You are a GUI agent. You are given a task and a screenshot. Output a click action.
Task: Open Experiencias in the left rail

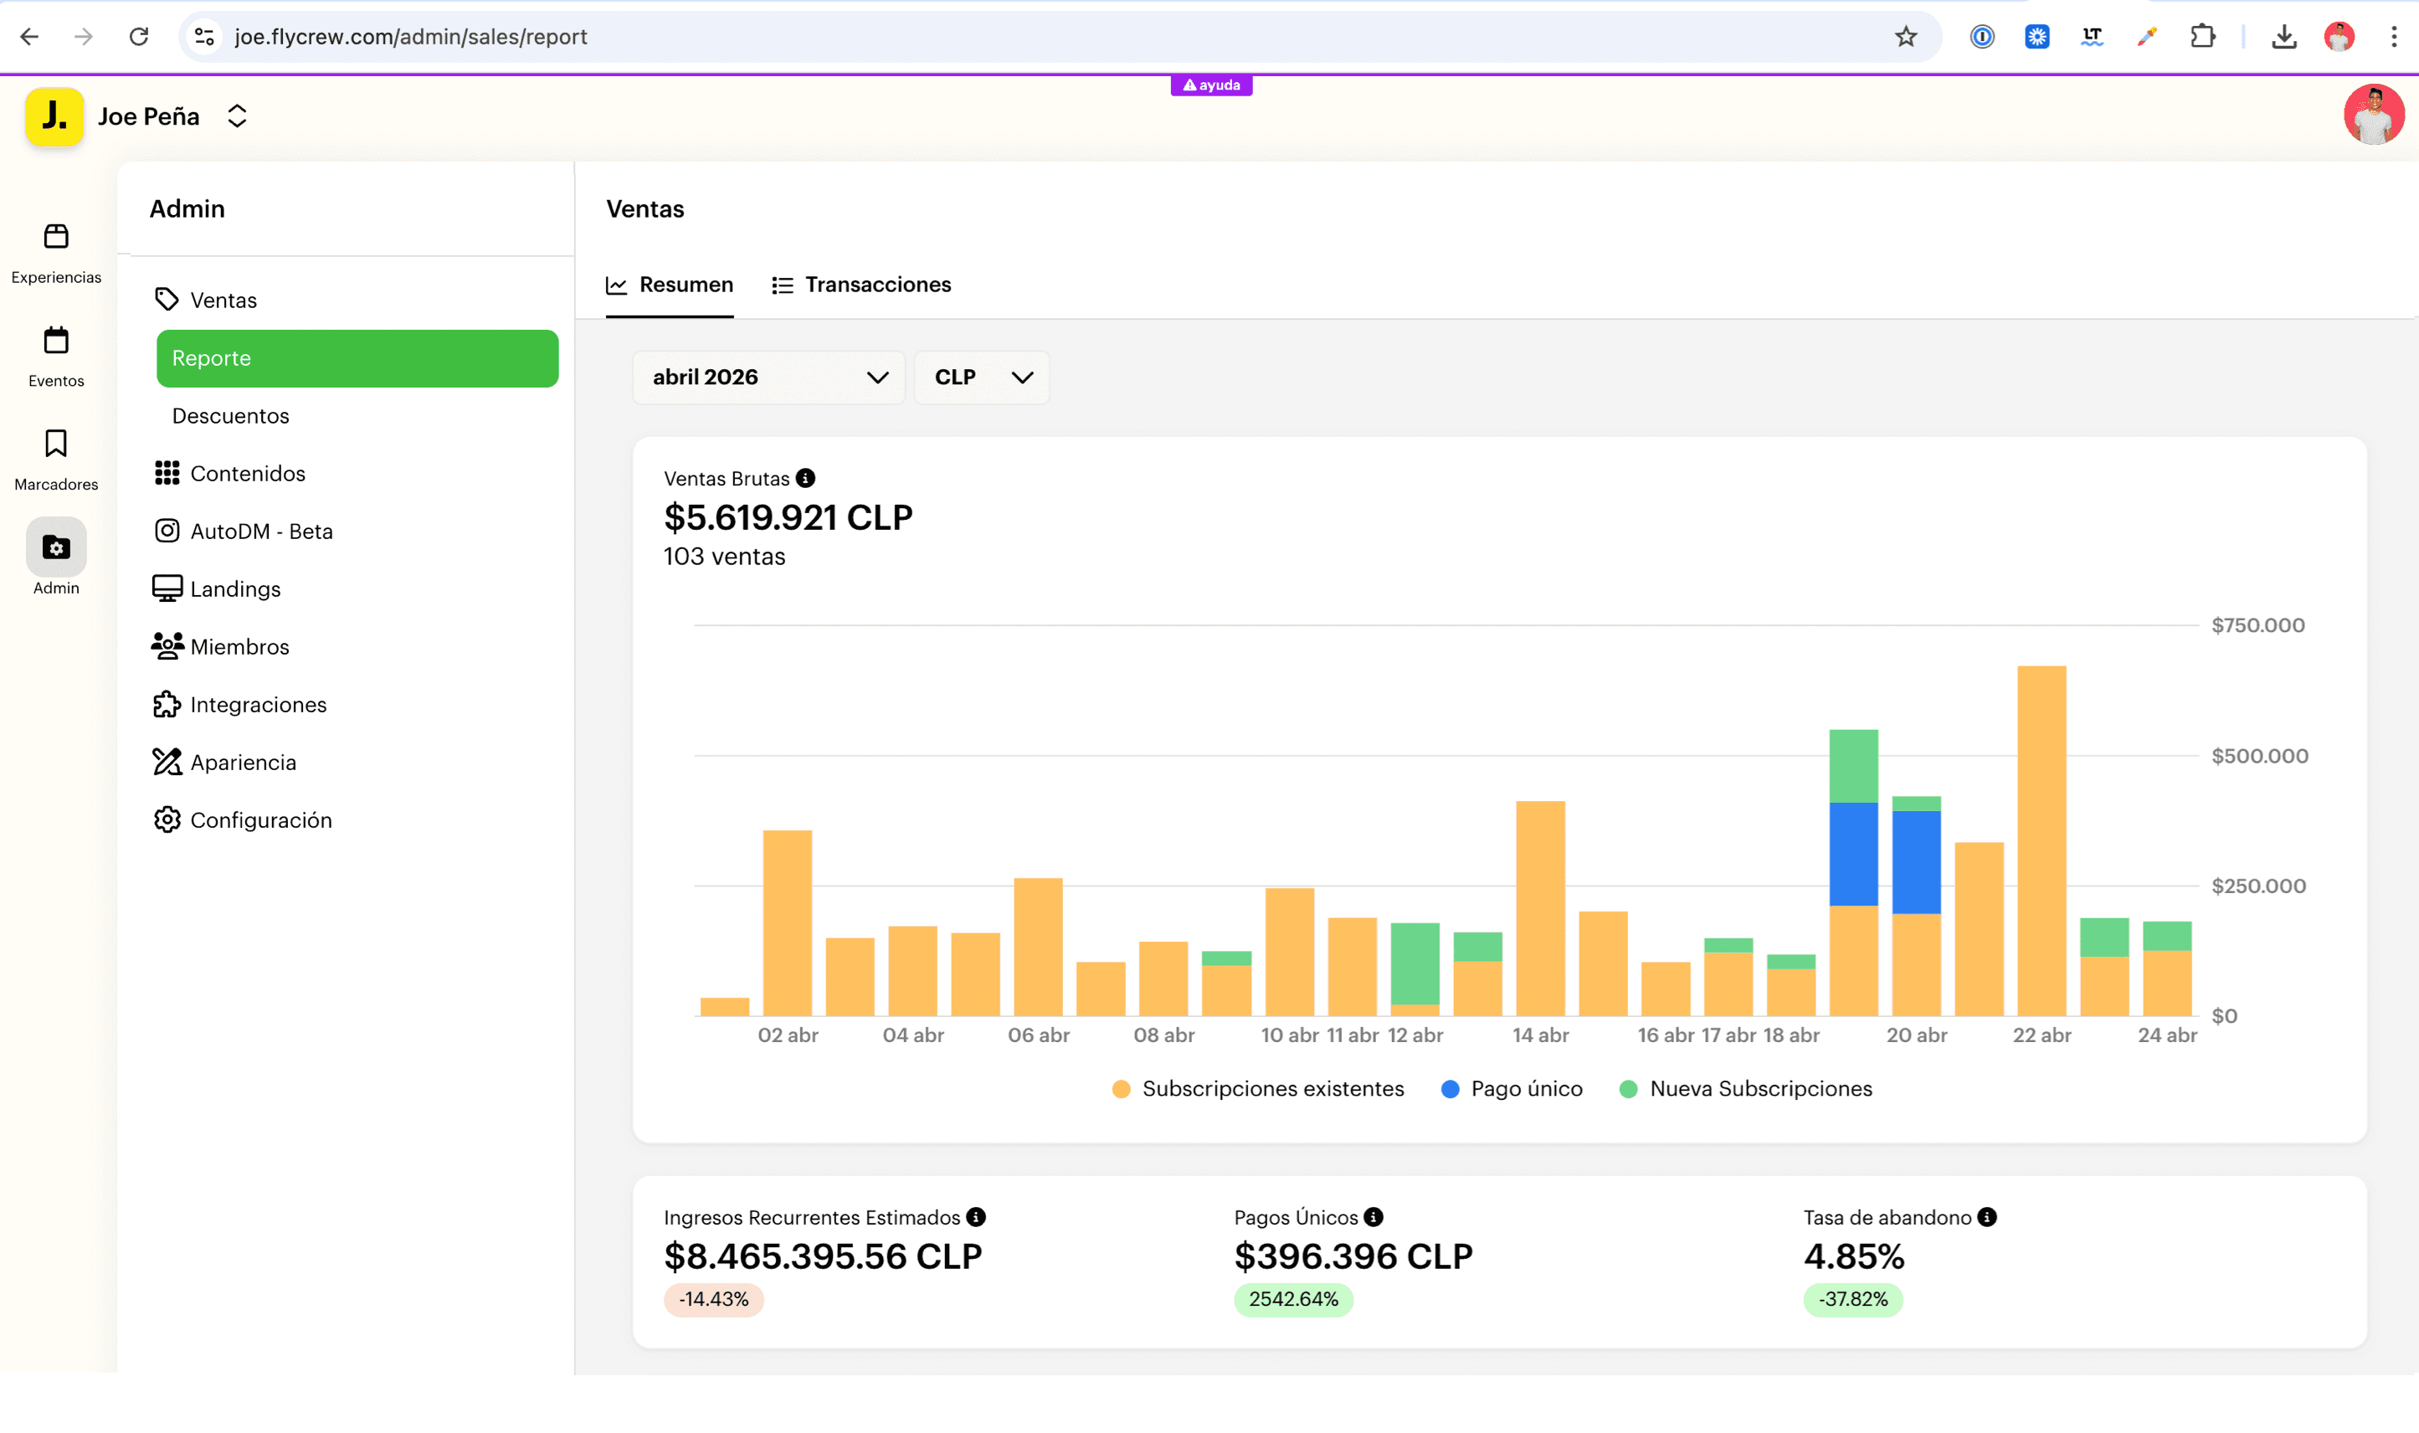56,254
